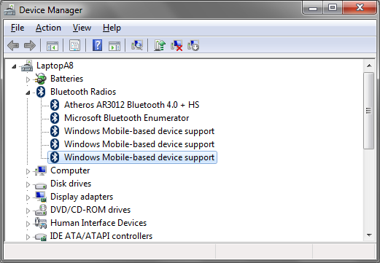Open the View menu
This screenshot has height=263, width=380.
click(x=82, y=28)
